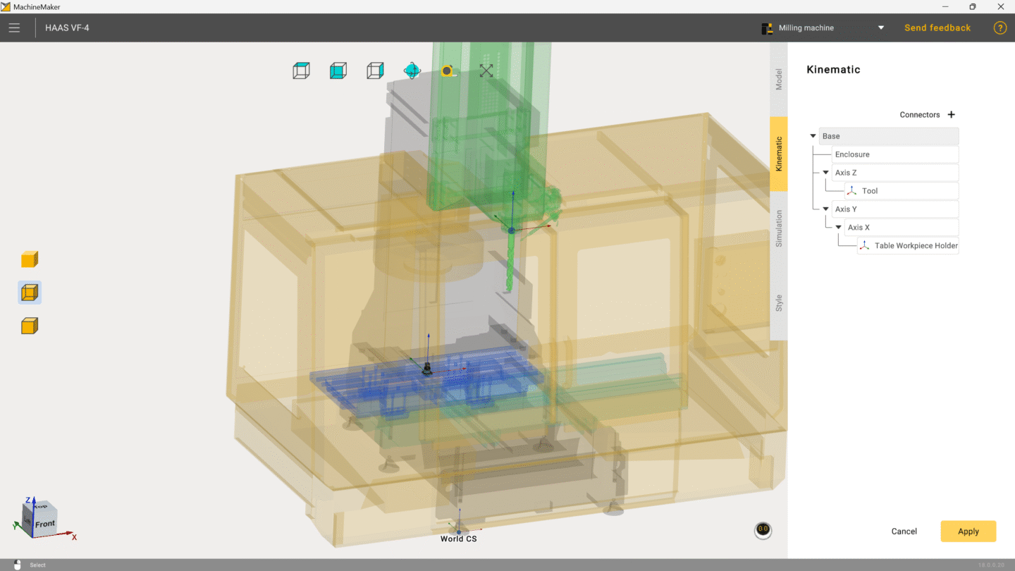Open the help question mark icon
This screenshot has height=571, width=1015.
[x=999, y=27]
